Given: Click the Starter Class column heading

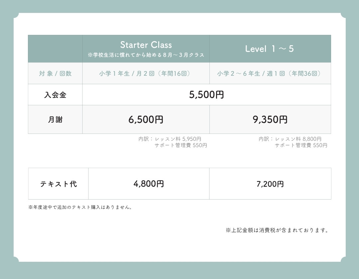Looking at the screenshot, I should pyautogui.click(x=146, y=45).
